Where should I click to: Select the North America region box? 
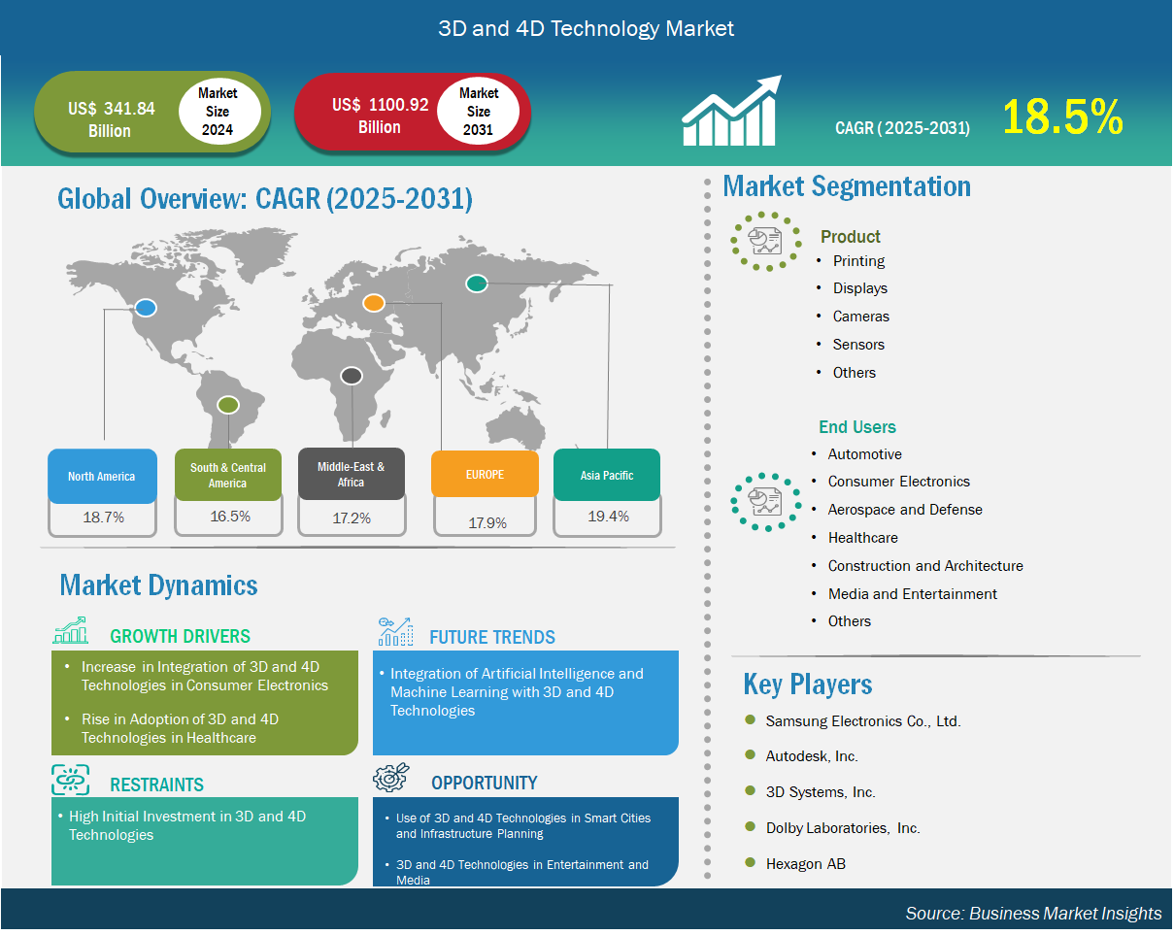click(102, 476)
